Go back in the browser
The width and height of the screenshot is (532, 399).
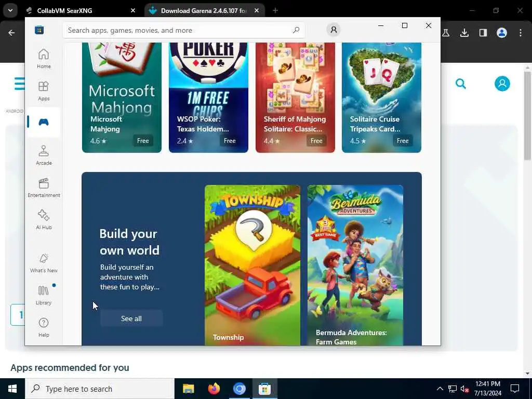11,33
